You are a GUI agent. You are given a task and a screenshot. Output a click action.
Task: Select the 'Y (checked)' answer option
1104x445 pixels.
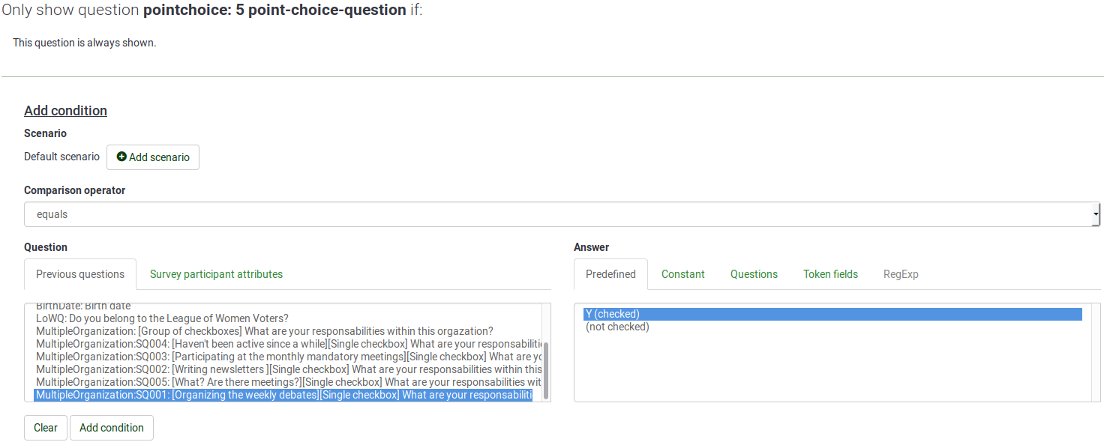[832, 314]
